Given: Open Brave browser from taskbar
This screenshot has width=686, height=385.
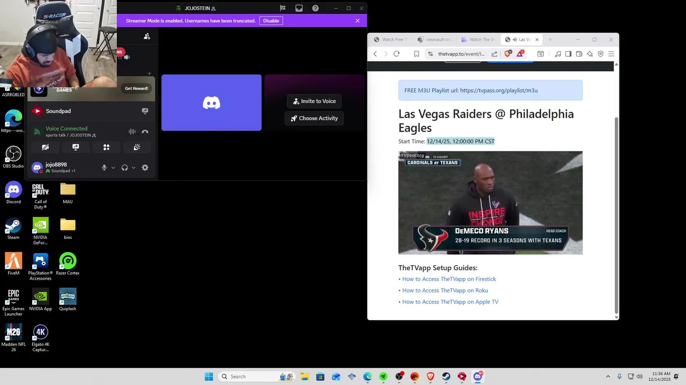Looking at the screenshot, I should coord(430,376).
